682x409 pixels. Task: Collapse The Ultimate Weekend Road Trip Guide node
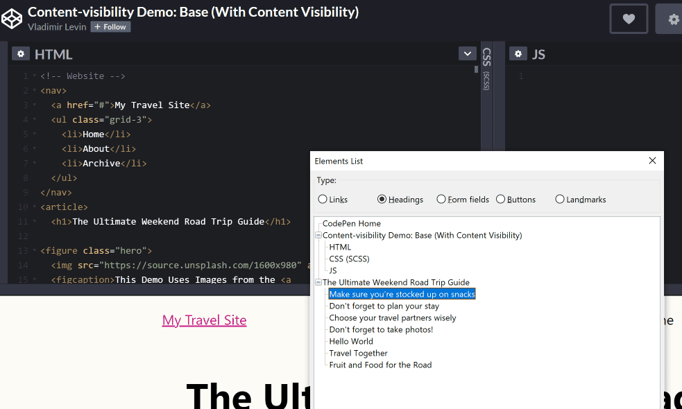(x=318, y=282)
